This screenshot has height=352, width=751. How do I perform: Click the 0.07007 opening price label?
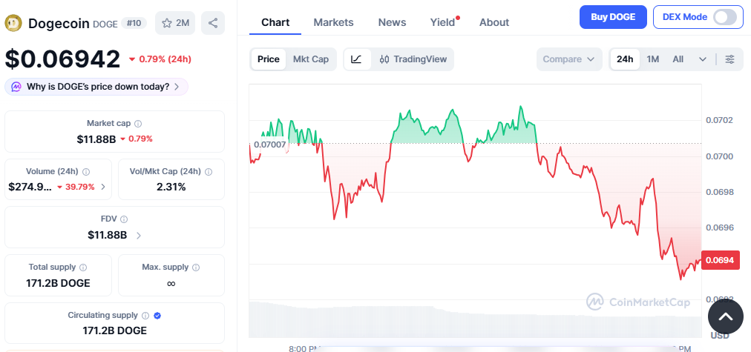[269, 145]
